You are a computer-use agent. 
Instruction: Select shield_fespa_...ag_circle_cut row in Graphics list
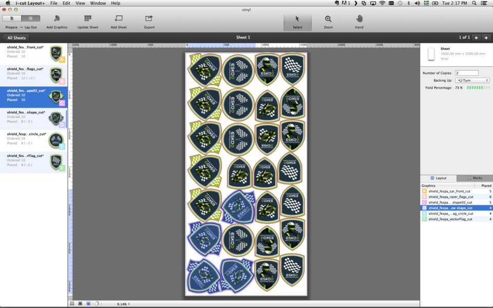(457, 214)
